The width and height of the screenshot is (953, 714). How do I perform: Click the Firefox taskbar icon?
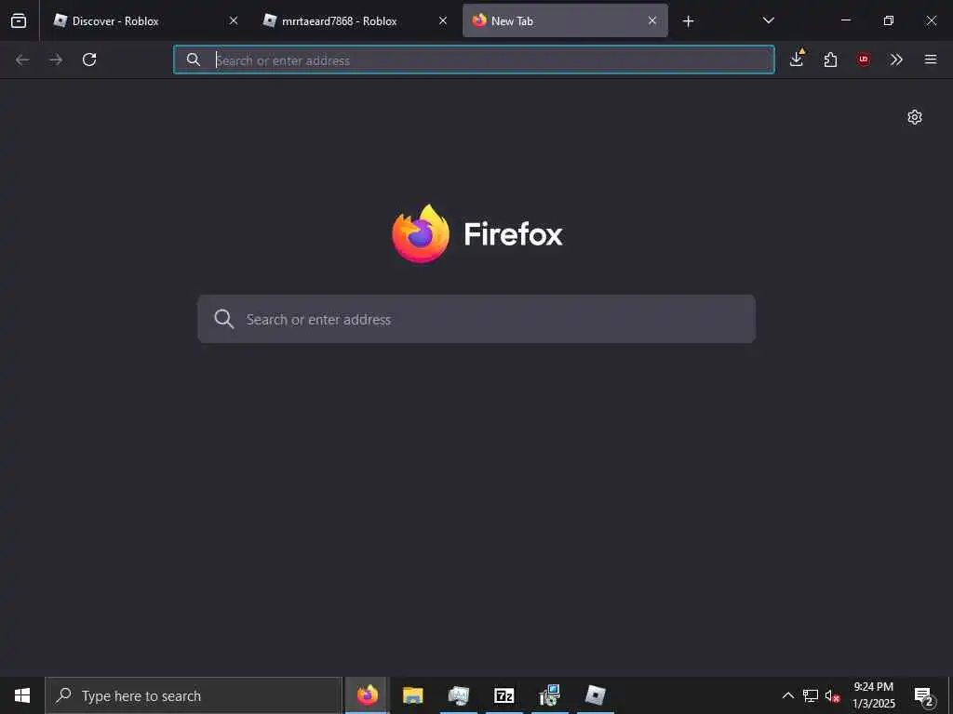coord(367,695)
